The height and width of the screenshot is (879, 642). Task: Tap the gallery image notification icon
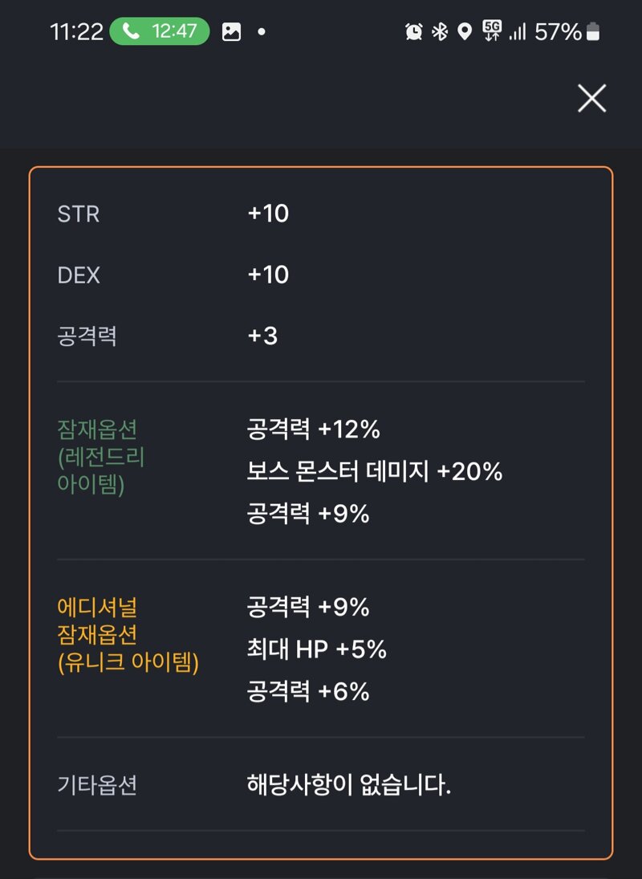(x=231, y=32)
